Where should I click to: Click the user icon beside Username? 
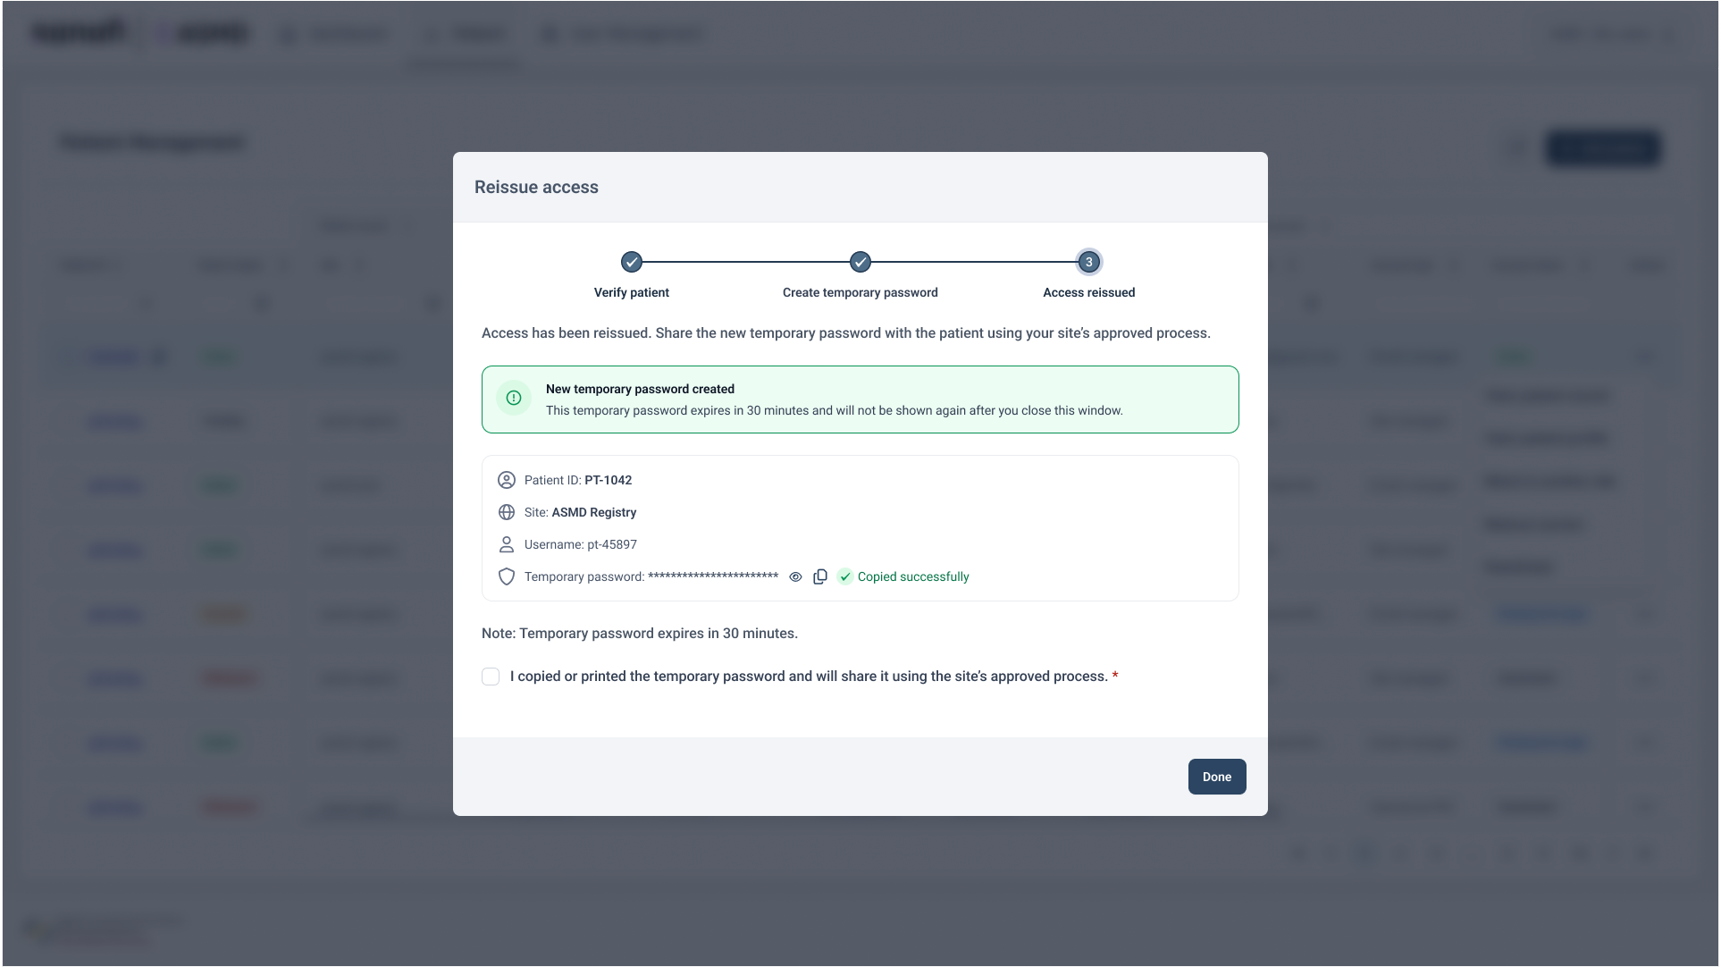point(507,544)
